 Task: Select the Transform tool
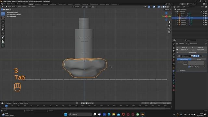click(x=3, y=33)
